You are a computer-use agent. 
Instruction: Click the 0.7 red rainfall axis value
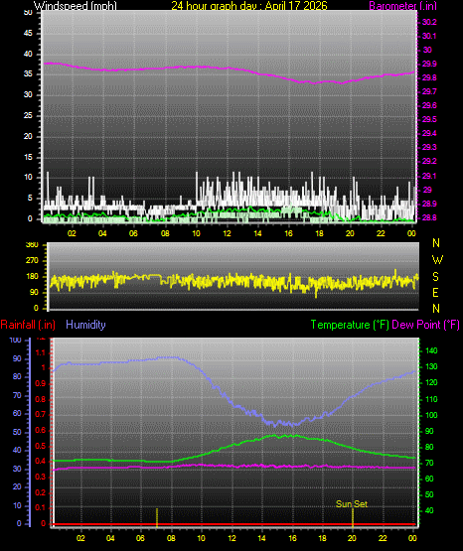[x=41, y=414]
